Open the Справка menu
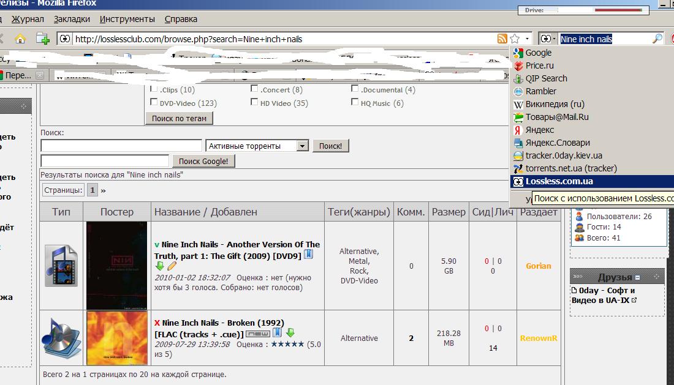 [181, 19]
